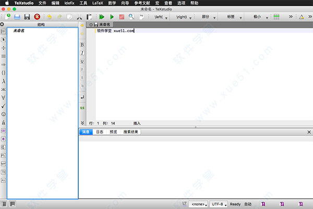Insert a table with the grid icon

click(276, 17)
